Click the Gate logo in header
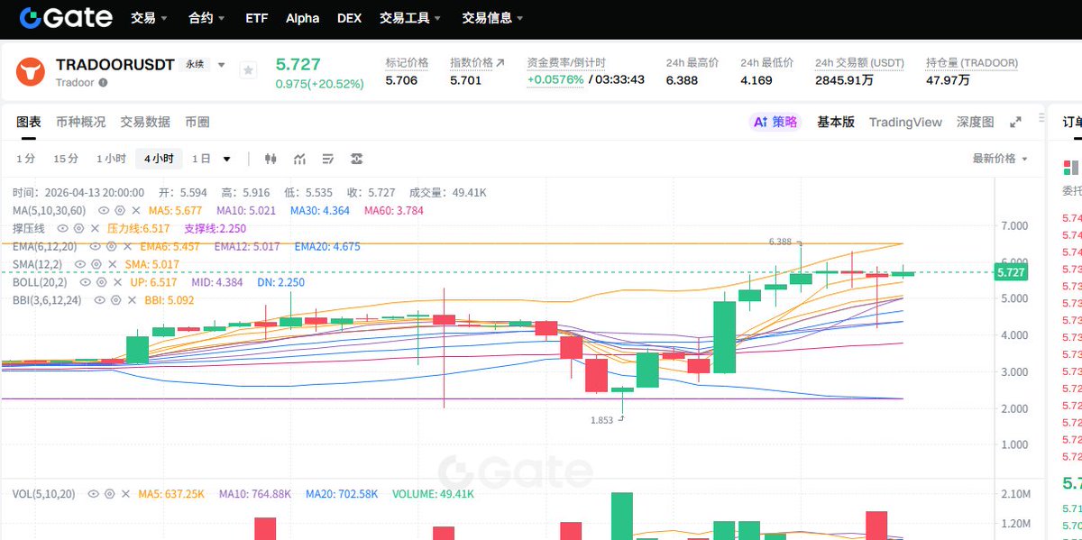The width and height of the screenshot is (1082, 540). (66, 17)
